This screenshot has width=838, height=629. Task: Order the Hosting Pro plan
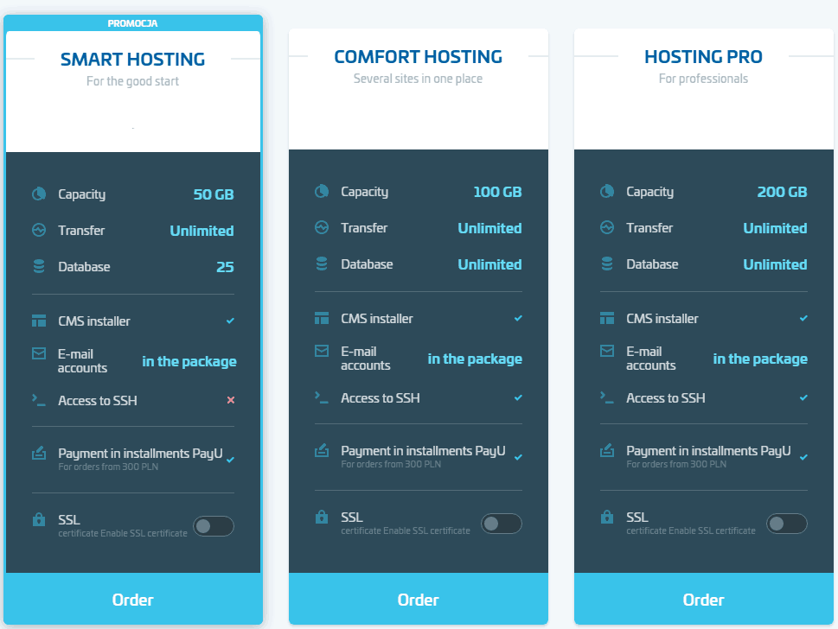704,599
